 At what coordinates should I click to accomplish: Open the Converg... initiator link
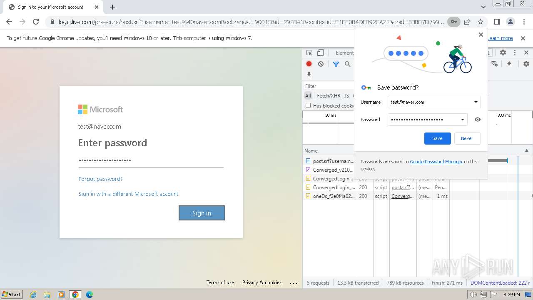click(x=402, y=196)
